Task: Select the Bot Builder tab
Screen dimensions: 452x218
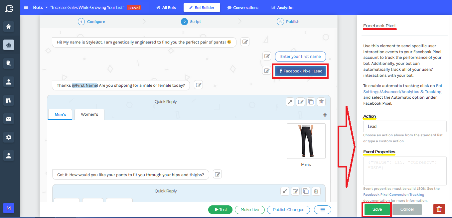Action: pyautogui.click(x=202, y=7)
